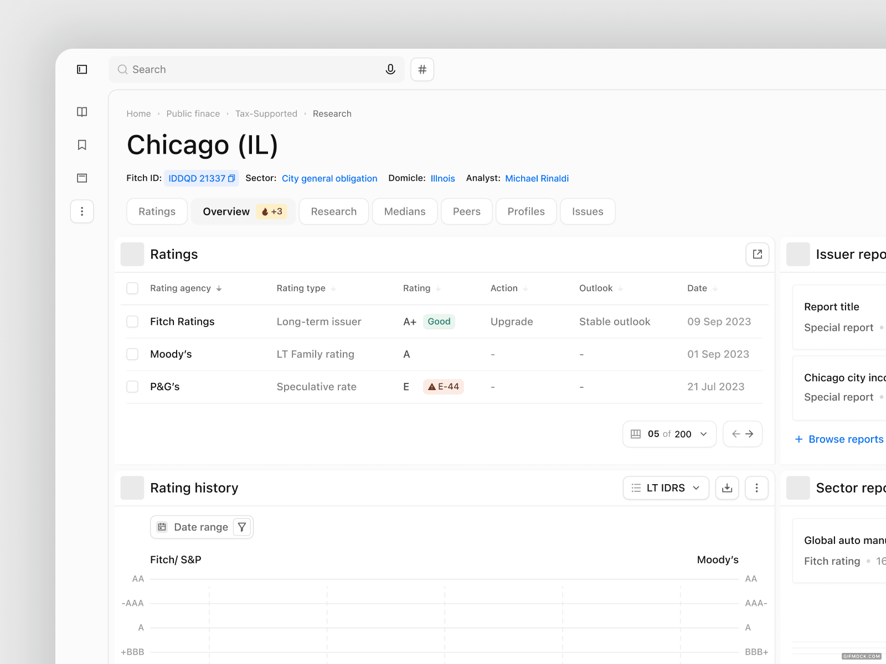Sort by Action column
Image resolution: width=886 pixels, height=664 pixels.
[x=509, y=288]
